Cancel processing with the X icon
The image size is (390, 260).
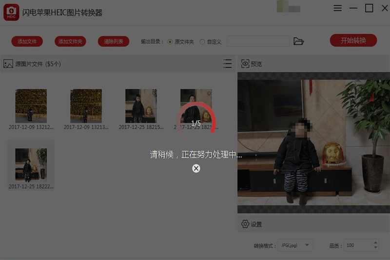click(196, 168)
